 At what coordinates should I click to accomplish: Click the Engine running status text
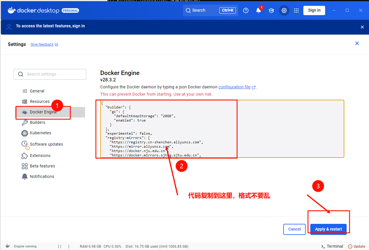pyautogui.click(x=25, y=246)
